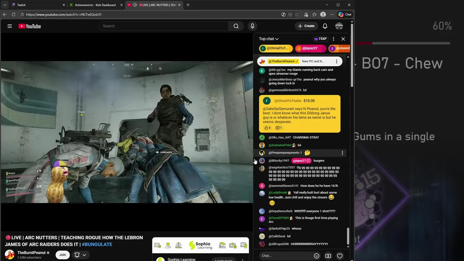Go to the YouTube home logo
Image resolution: width=464 pixels, height=261 pixels.
tap(29, 26)
